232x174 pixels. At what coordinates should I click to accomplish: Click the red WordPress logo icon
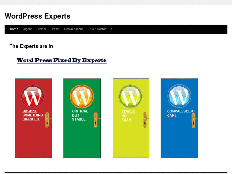33,96
